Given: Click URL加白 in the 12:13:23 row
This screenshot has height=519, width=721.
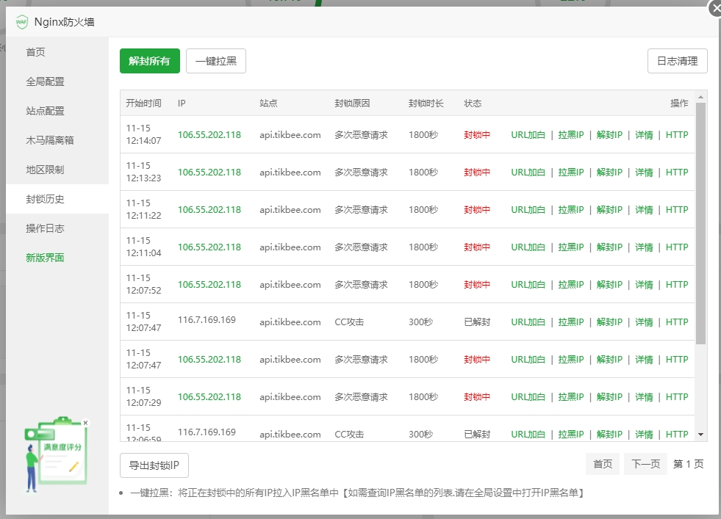Looking at the screenshot, I should [528, 173].
